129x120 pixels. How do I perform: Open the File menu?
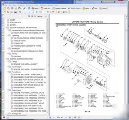(x=6, y=5)
